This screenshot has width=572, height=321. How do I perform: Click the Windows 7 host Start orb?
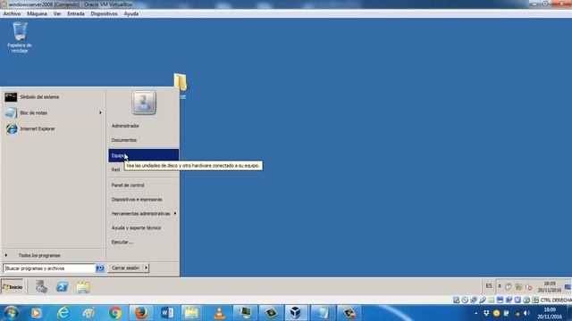pyautogui.click(x=11, y=313)
